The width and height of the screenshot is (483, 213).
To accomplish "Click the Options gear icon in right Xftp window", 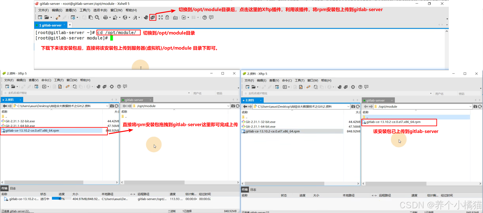I will click(353, 87).
